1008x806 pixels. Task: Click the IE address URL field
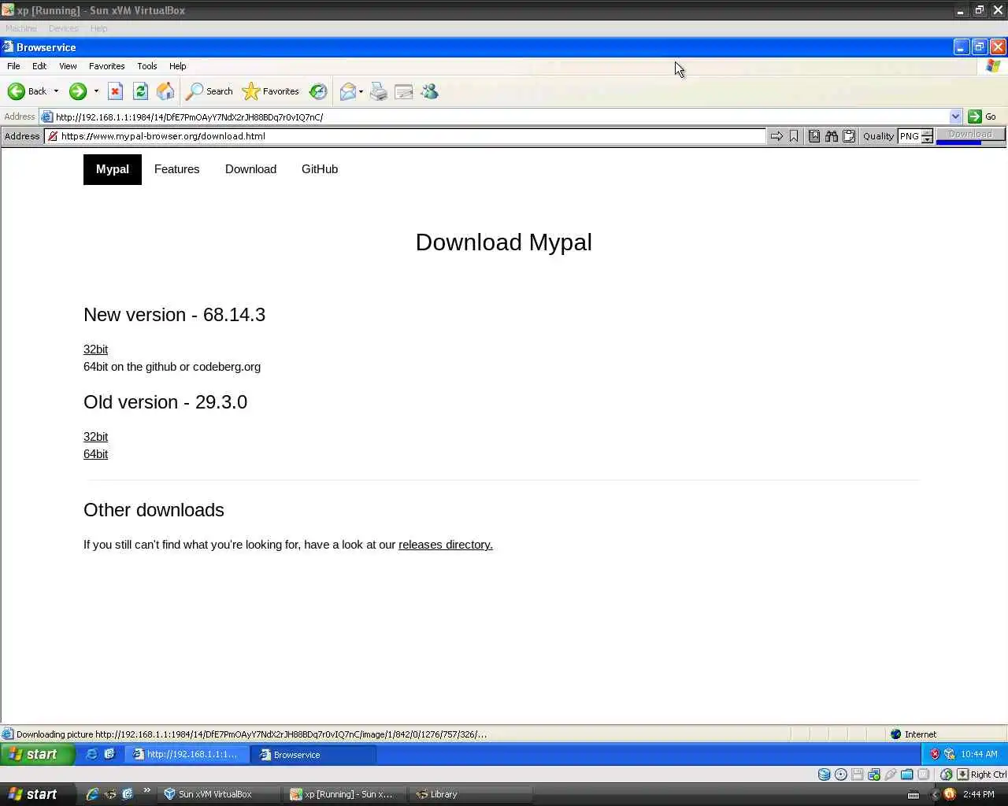[x=501, y=116]
